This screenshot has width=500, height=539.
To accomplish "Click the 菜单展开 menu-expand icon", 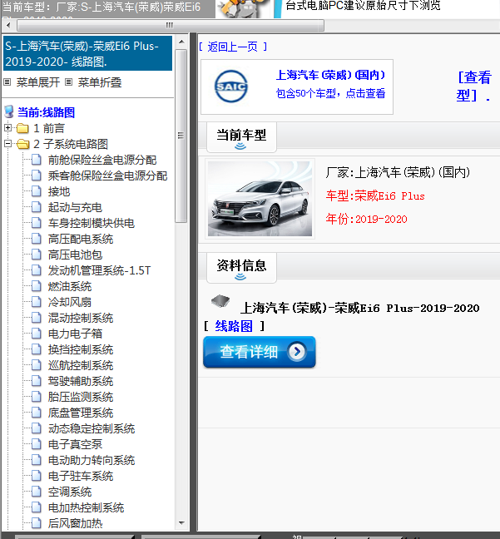I will point(7,82).
